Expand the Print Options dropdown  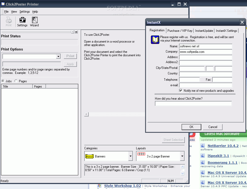click(x=59, y=56)
